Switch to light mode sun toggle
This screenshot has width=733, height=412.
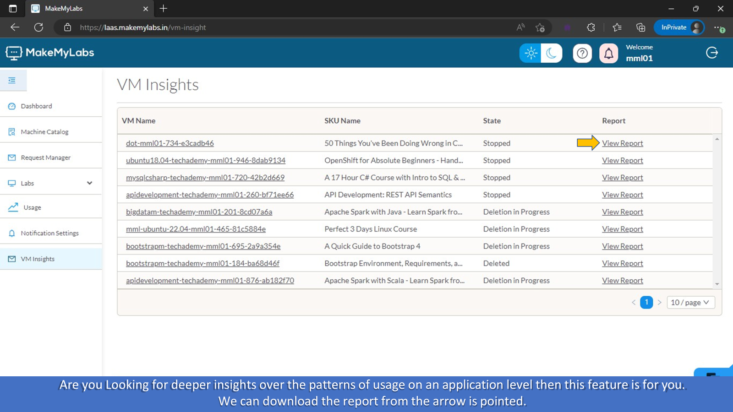(531, 54)
